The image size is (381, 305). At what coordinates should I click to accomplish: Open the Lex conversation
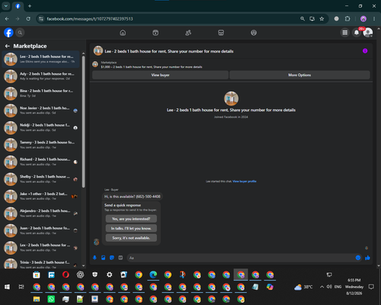tap(41, 248)
